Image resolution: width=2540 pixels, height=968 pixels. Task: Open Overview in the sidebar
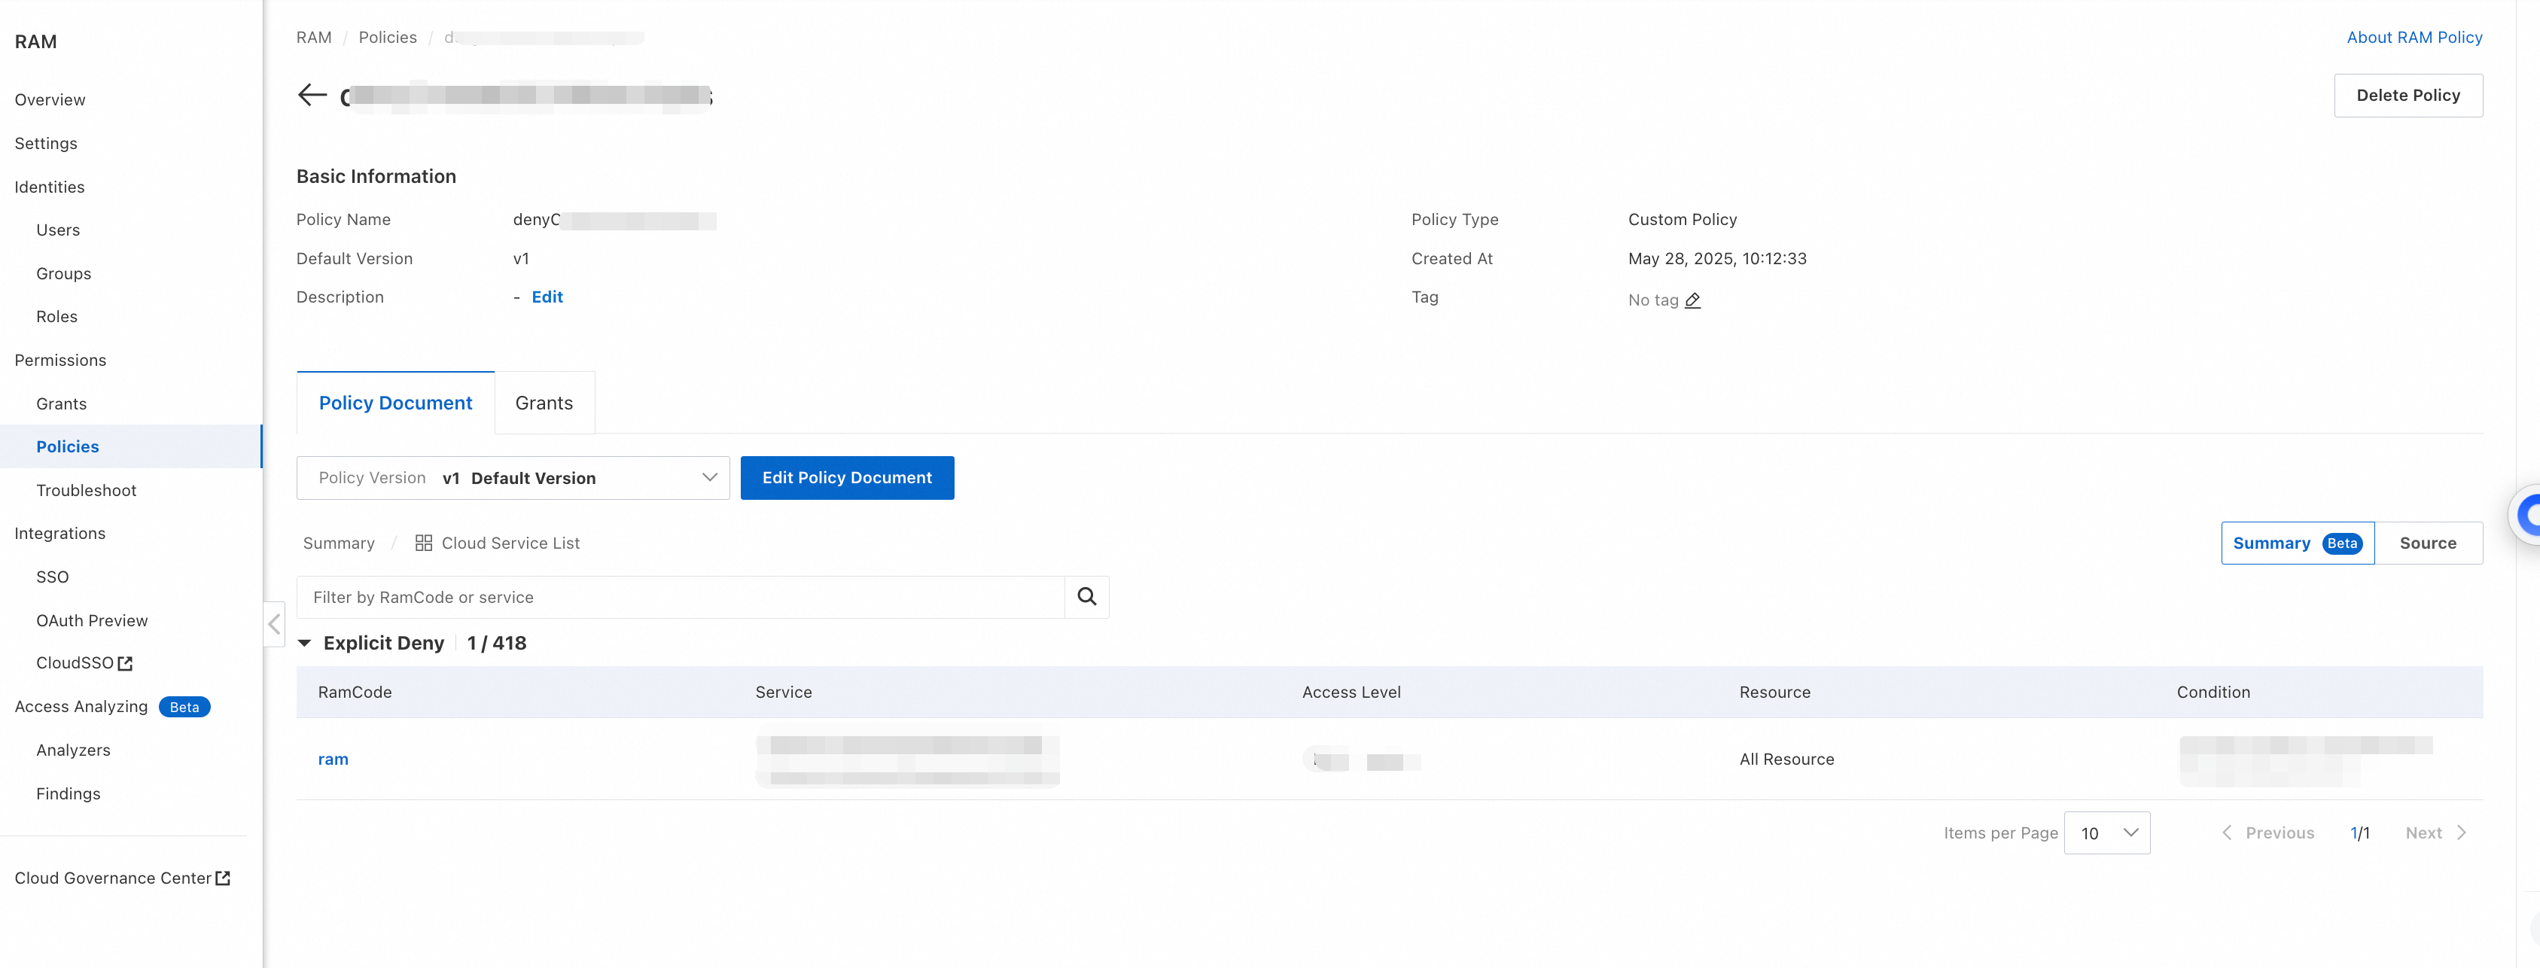(x=50, y=99)
